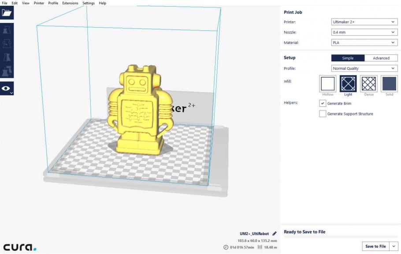Viewport: 401px width, 254px height.
Task: Click the Open File icon
Action: coord(7,13)
